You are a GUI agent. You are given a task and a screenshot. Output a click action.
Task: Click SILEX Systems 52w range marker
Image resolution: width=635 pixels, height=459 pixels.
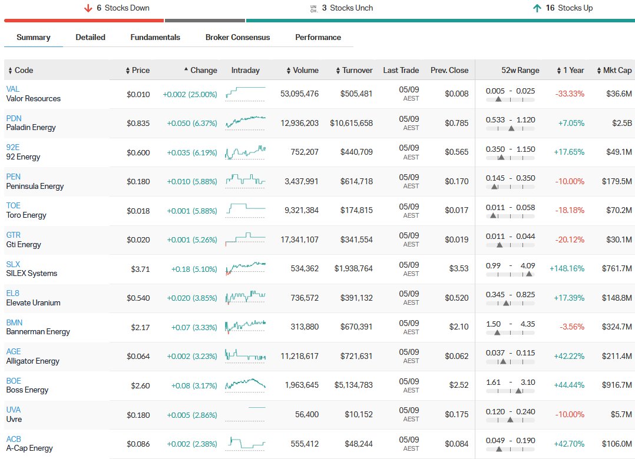(x=528, y=274)
